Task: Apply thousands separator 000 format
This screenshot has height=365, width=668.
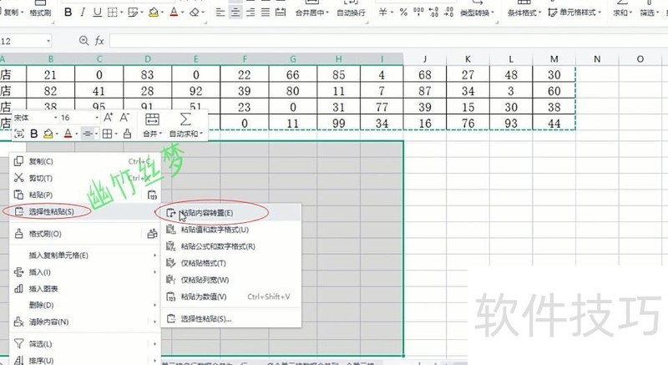Action: tap(419, 13)
